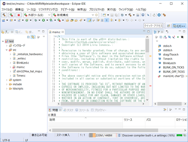Switch to the タスク tab
This screenshot has height=142, width=188.
(68, 110)
